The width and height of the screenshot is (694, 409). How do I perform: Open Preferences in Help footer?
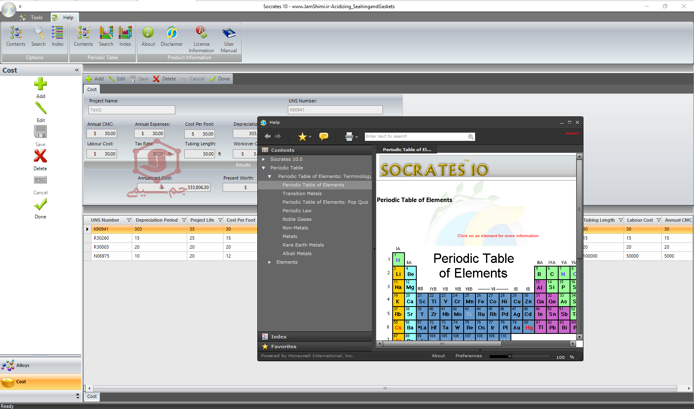coord(469,356)
